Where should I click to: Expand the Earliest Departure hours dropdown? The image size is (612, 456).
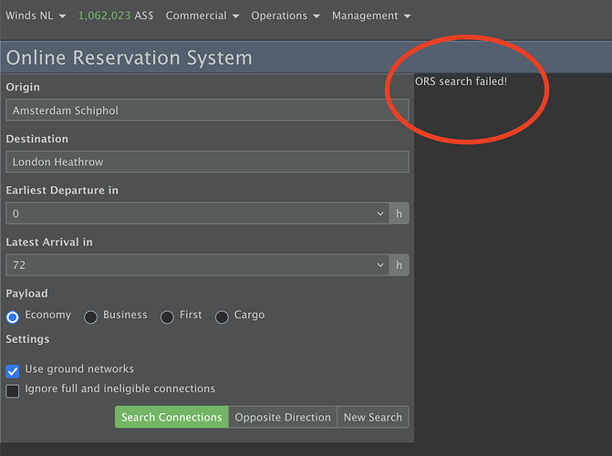(x=197, y=213)
